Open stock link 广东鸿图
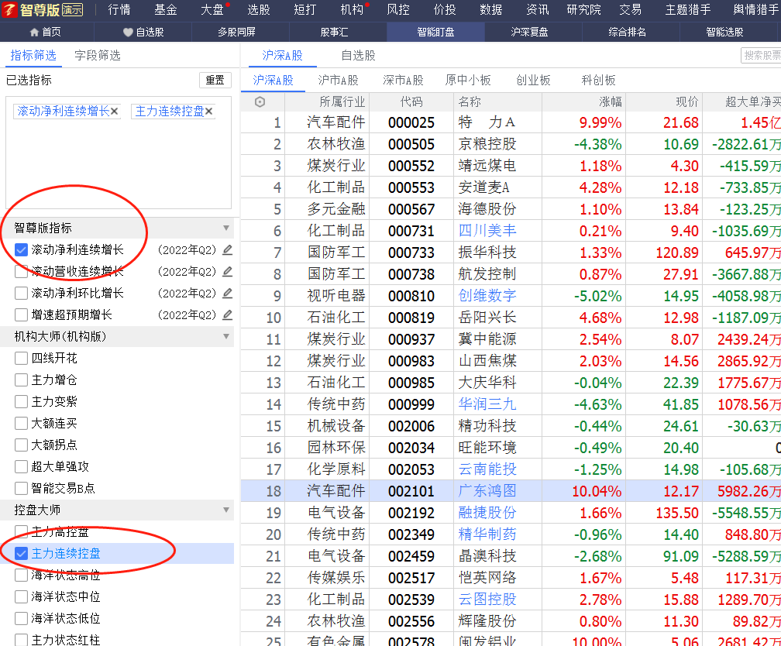 pos(487,490)
